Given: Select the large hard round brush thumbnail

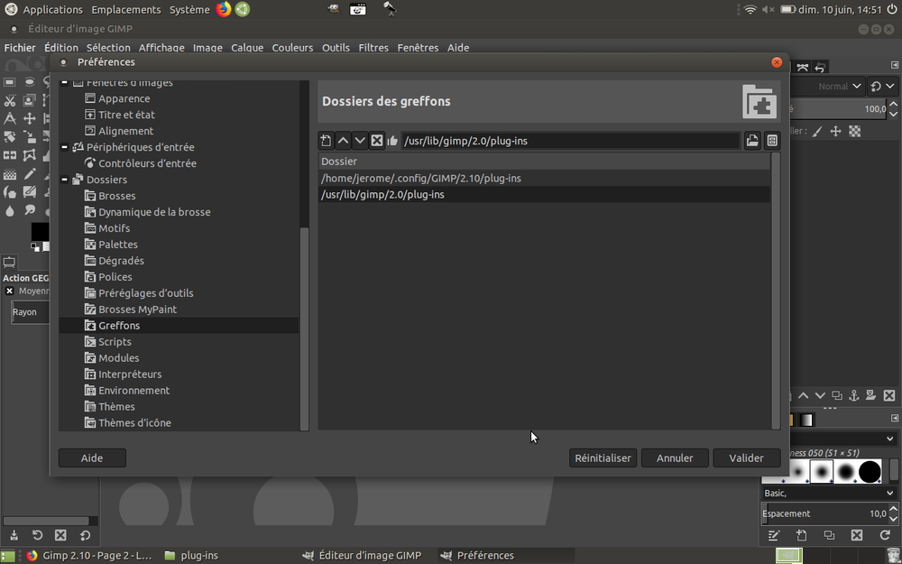Looking at the screenshot, I should 870,471.
